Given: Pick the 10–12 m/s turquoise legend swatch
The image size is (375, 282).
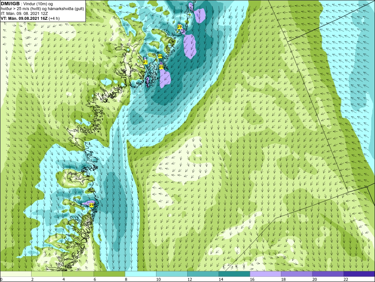Looking at the screenshot, I should click(172, 274).
